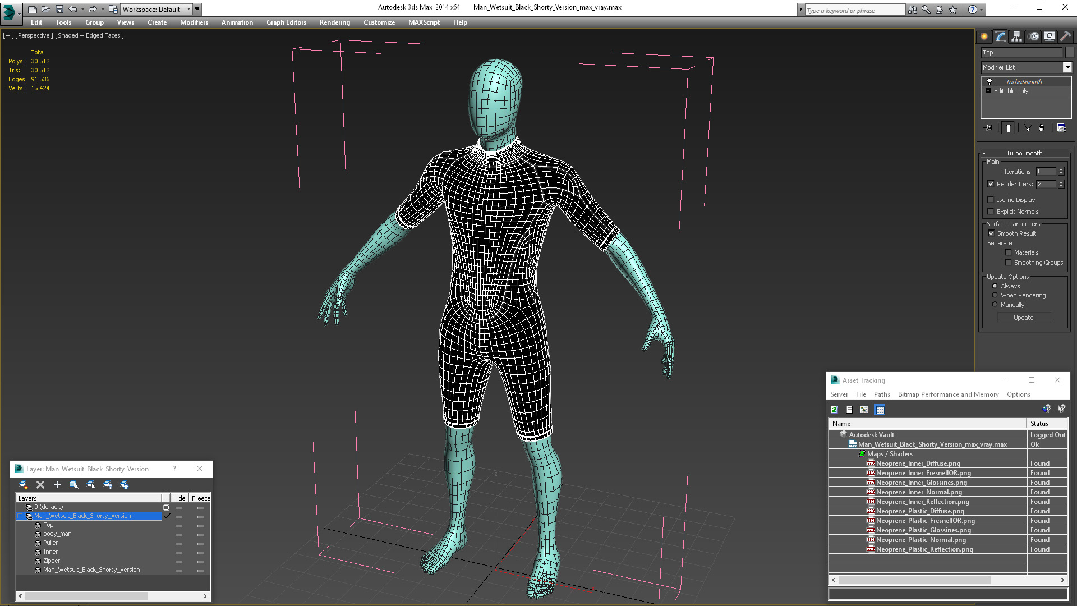Click Configure Modifier Sets icon
Screen dimensions: 1077x606
pos(1061,128)
